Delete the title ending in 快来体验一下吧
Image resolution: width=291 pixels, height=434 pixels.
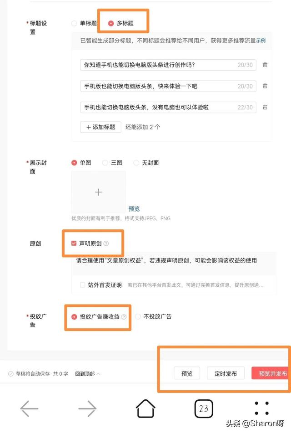(265, 86)
